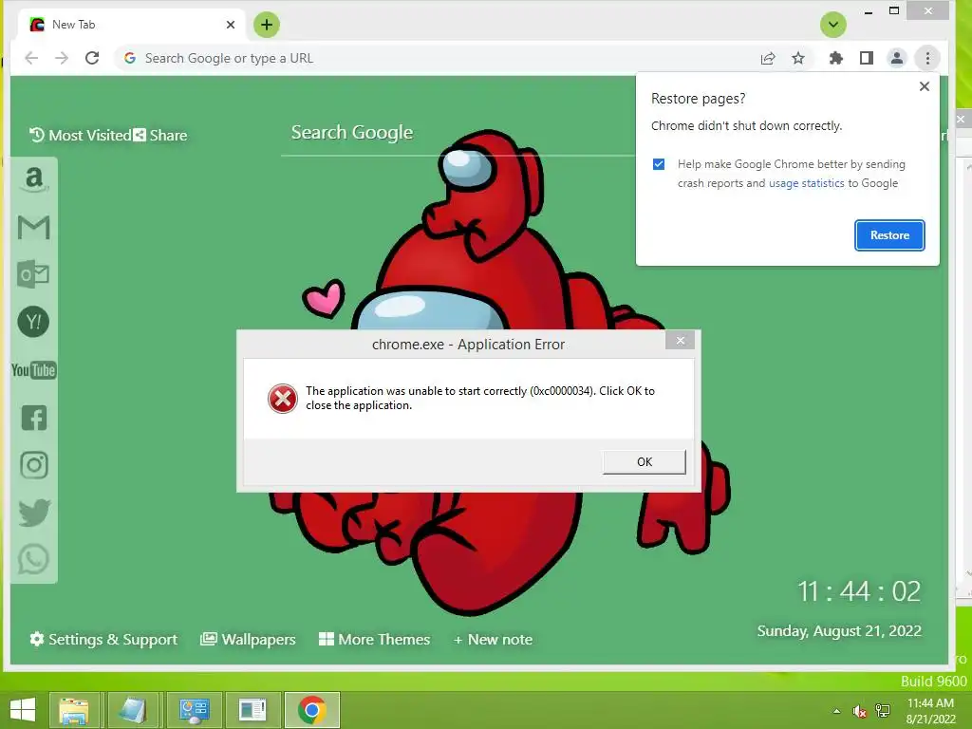The image size is (972, 729).
Task: Dismiss the Restore pages popup
Action: (925, 86)
